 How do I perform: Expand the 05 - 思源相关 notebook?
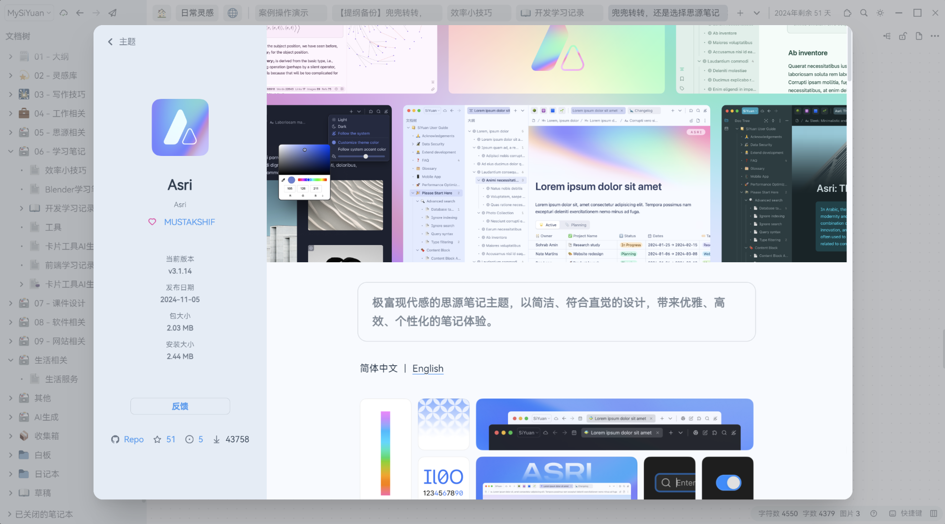coord(10,132)
